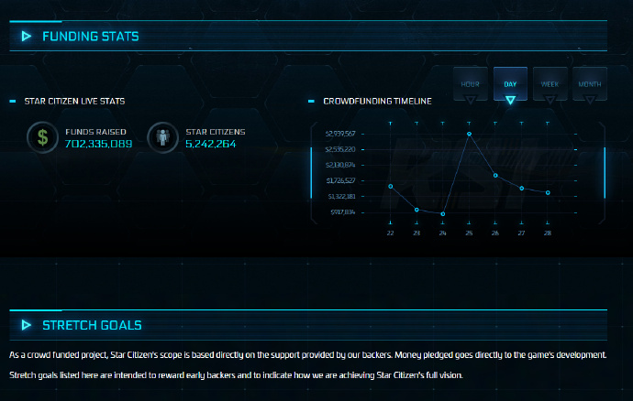Click the chart data point for day 28
This screenshot has height=401, width=633.
click(548, 192)
